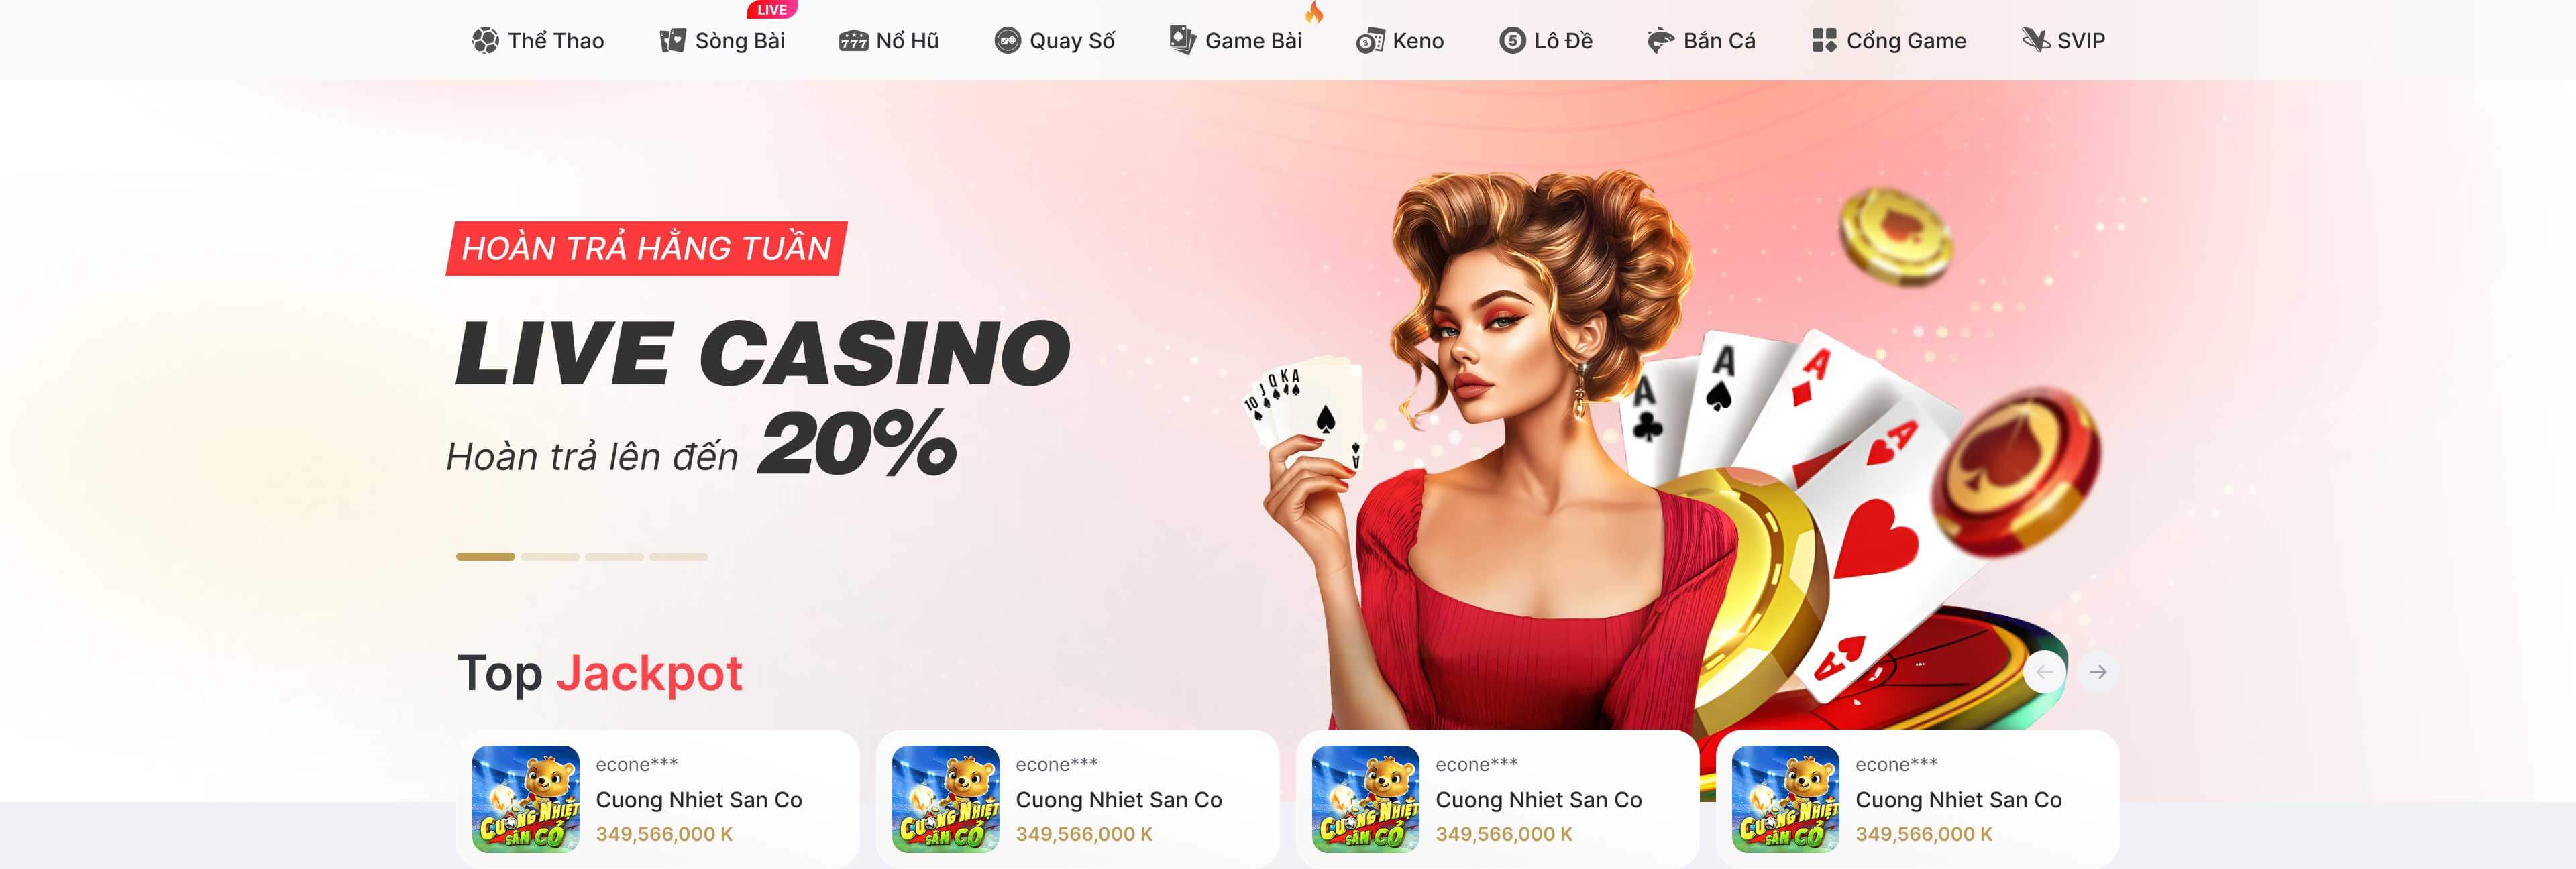
Task: Click the lottery ball icon beside Quay Số
Action: [x=1007, y=41]
